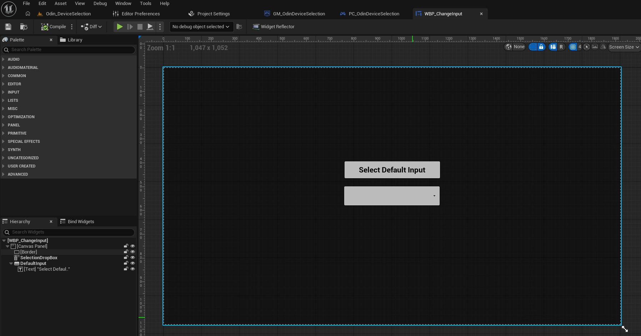Screen dimensions: 641x336
Task: Open the Tools menu
Action: (x=145, y=3)
